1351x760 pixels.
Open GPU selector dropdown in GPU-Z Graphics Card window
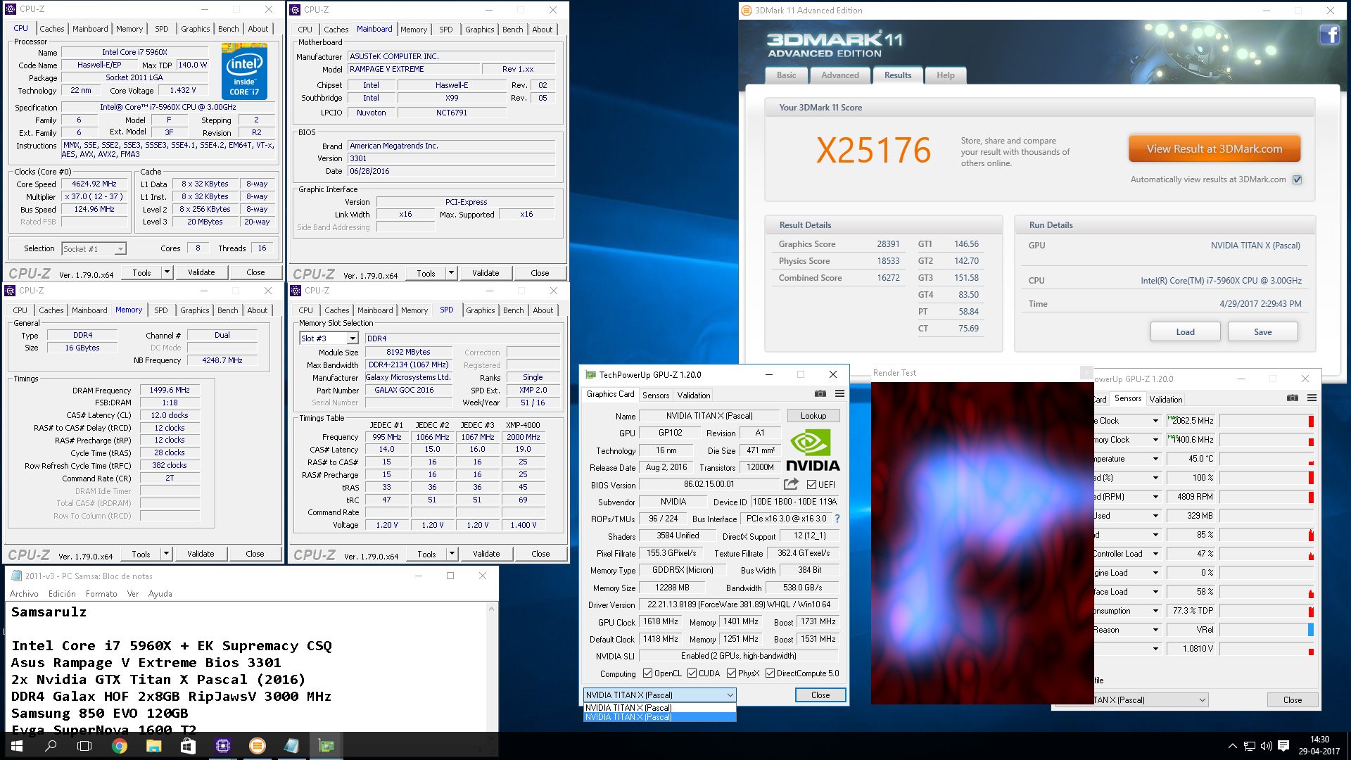[660, 695]
